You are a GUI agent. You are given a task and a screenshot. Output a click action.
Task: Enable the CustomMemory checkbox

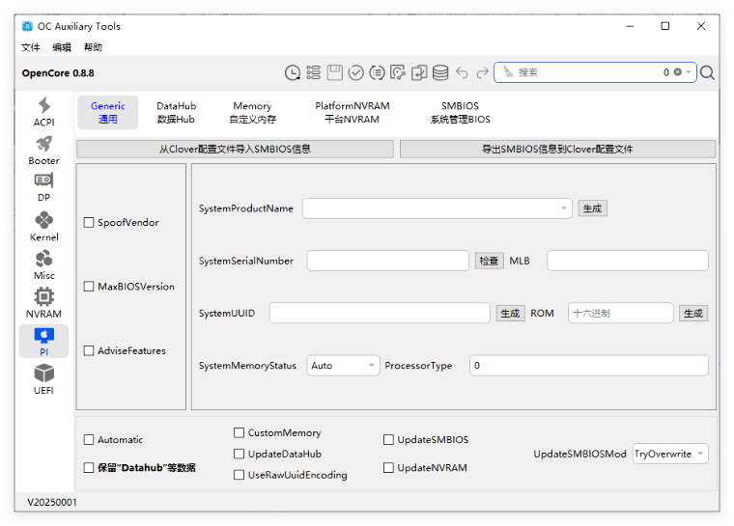pyautogui.click(x=239, y=432)
